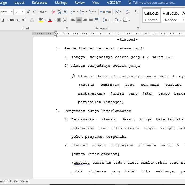Toggle Superscript formatting
Image resolution: width=185 pixels, height=185 pixels.
24,20
